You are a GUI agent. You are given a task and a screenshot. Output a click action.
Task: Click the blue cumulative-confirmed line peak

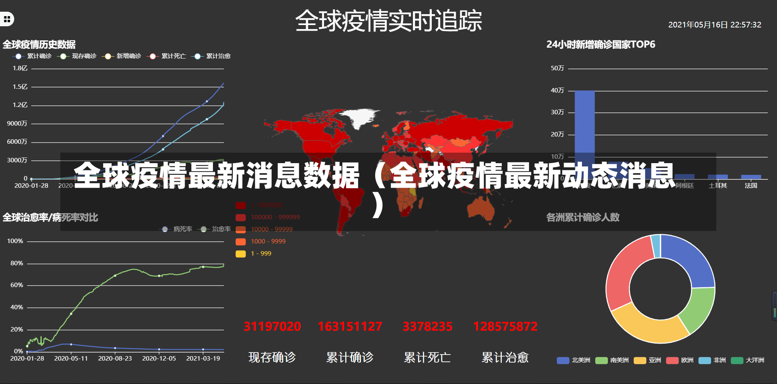coord(223,84)
